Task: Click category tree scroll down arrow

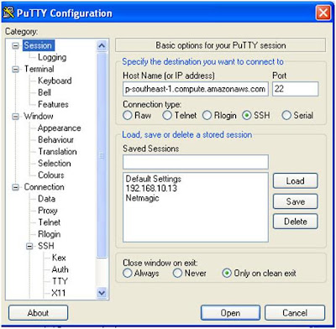Action: click(102, 293)
